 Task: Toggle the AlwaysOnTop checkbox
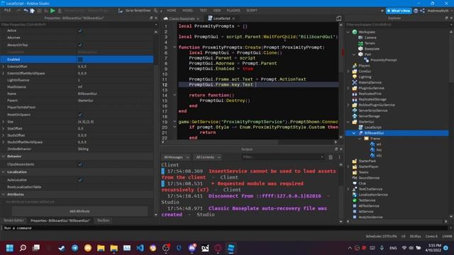click(x=80, y=45)
